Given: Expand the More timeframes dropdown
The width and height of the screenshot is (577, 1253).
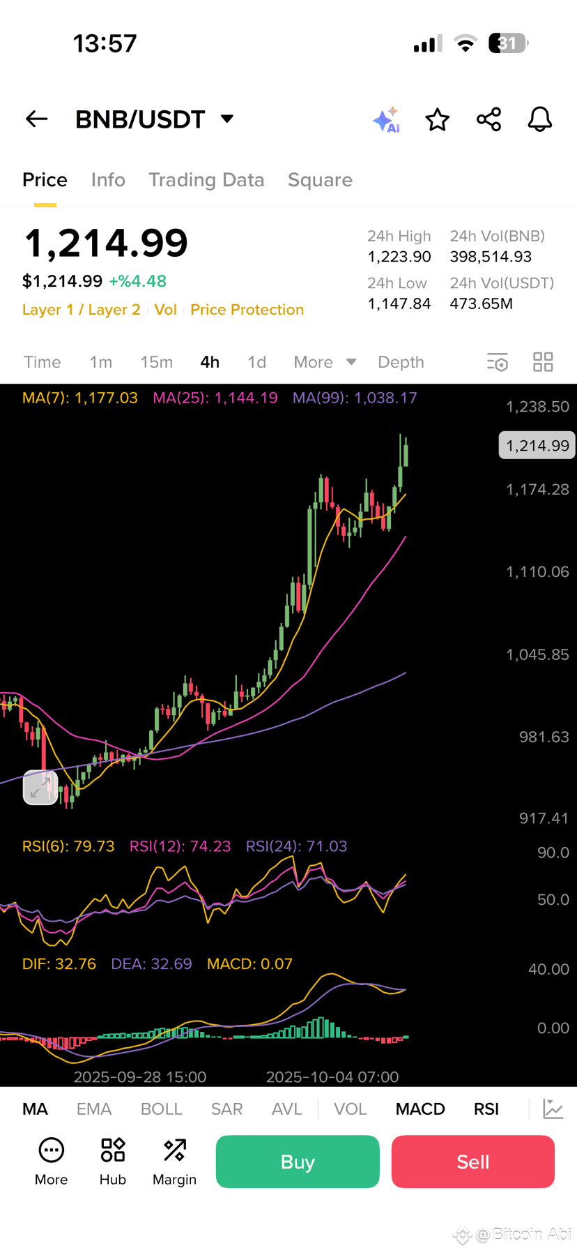Looking at the screenshot, I should (325, 362).
